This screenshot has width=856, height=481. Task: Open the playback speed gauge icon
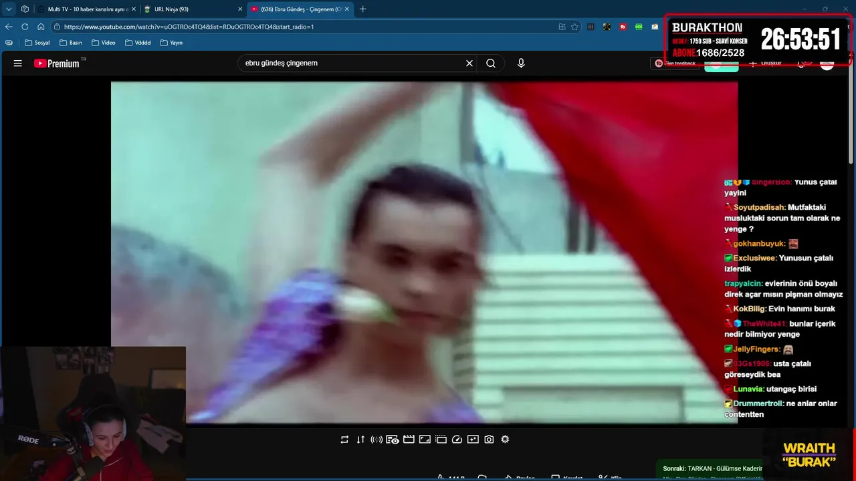pos(457,440)
